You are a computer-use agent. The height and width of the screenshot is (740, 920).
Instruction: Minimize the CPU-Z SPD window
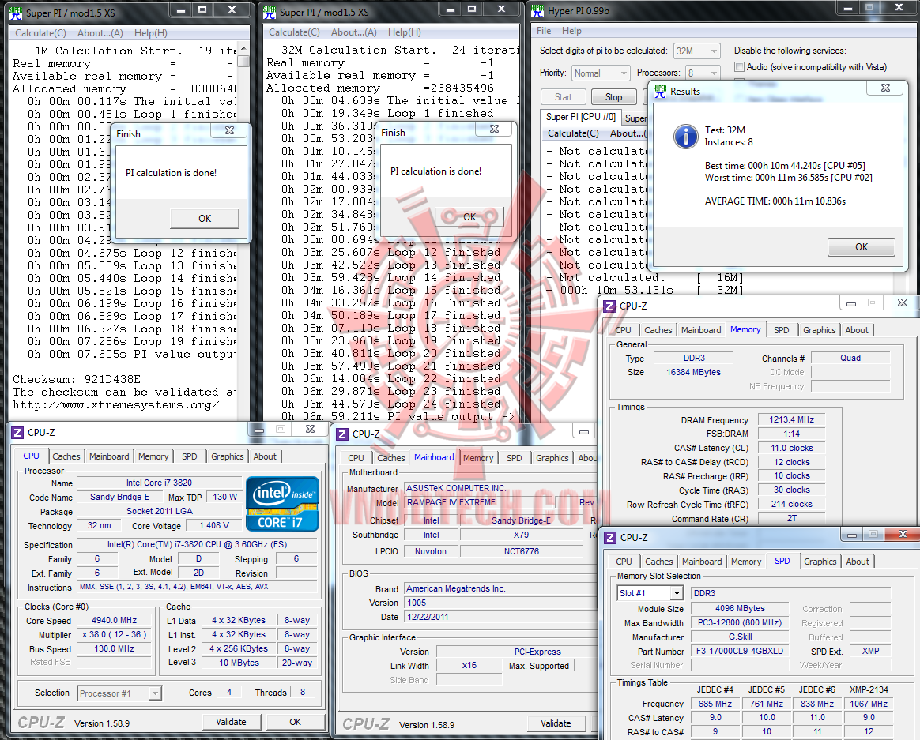click(x=852, y=535)
